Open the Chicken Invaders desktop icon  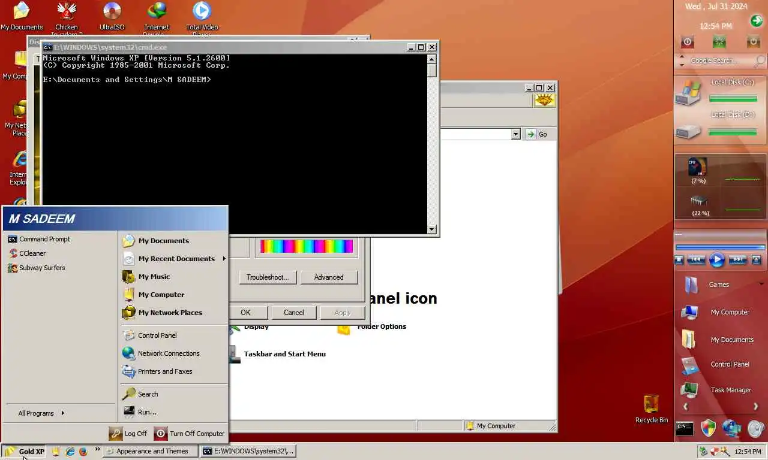pos(67,18)
